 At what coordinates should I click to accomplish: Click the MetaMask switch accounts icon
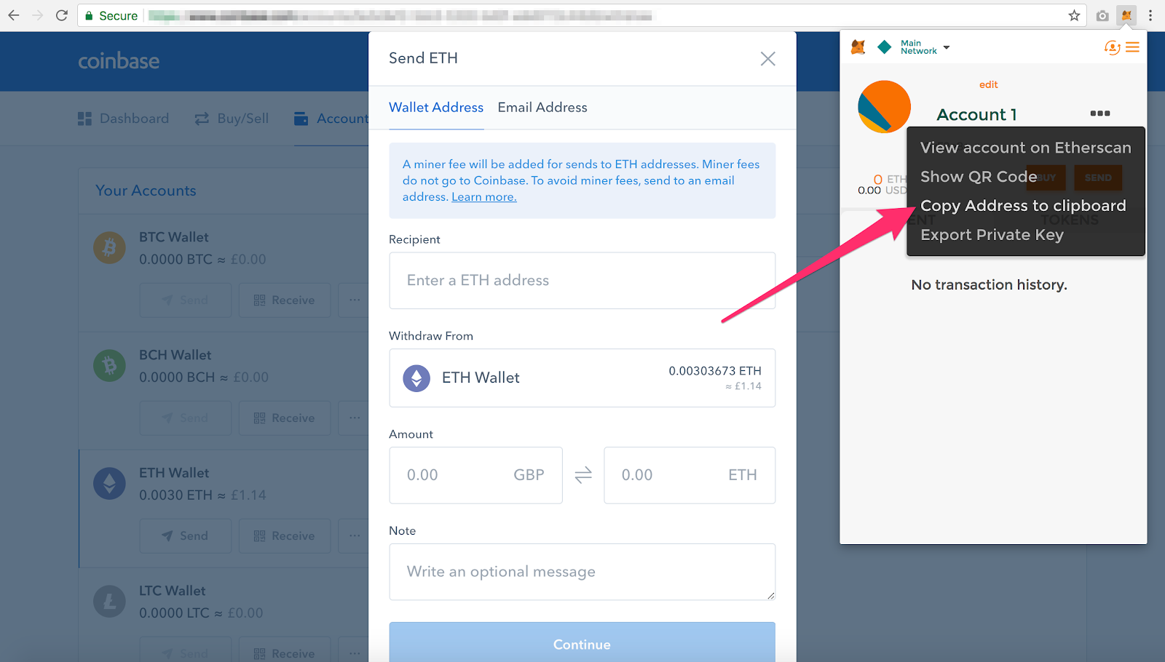(1112, 47)
